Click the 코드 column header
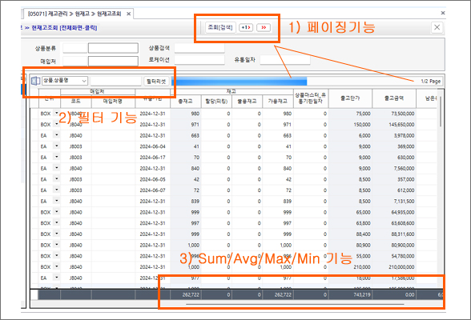Image resolution: width=471 pixels, height=320 pixels. 75,102
